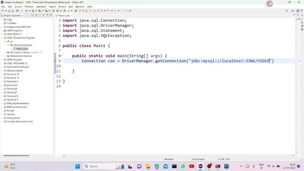Open the Mail app from taskbar

click(x=166, y=166)
